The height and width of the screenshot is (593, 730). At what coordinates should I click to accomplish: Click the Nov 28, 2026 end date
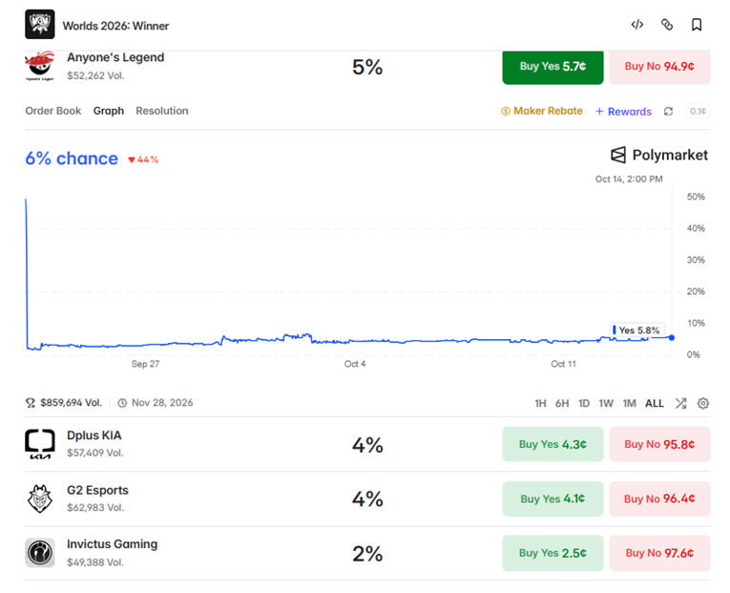pos(162,403)
